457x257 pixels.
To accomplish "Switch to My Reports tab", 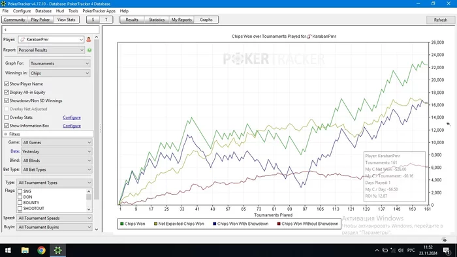I will coord(181,20).
